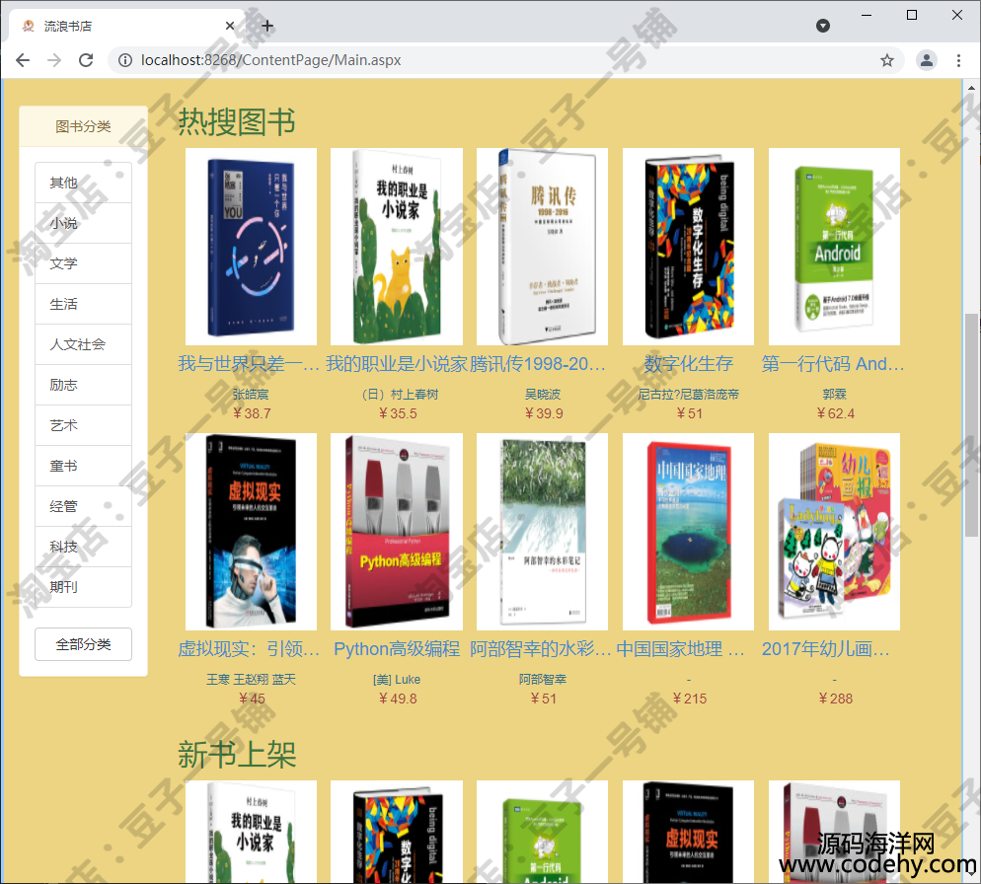Select the 小说 category
Screen dimensions: 981x884
[x=83, y=223]
